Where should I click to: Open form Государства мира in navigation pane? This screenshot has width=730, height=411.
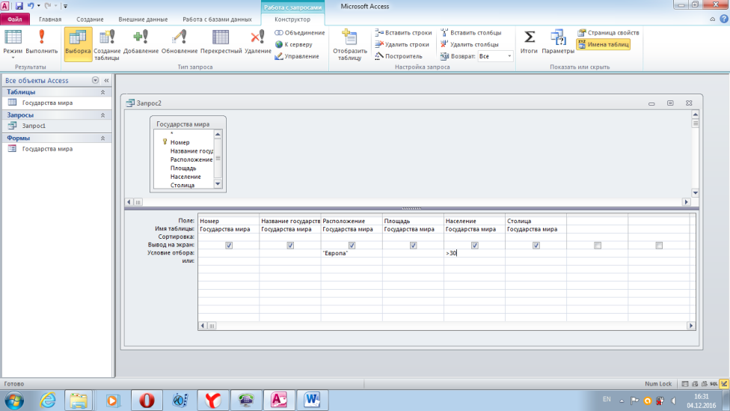tap(47, 149)
